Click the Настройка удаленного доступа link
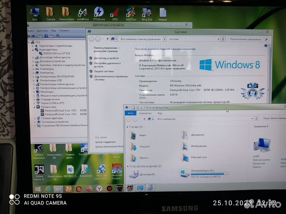Screen dimensions: 286x214 107,65
